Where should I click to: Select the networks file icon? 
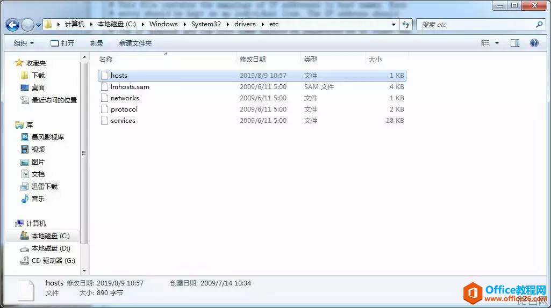[x=104, y=98]
